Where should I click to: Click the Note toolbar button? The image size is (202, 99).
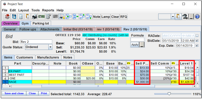pyautogui.click(x=97, y=17)
